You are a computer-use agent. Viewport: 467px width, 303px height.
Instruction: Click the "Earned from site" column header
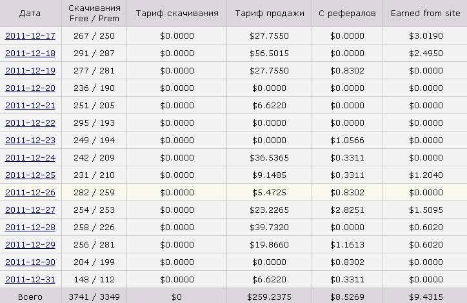point(425,13)
